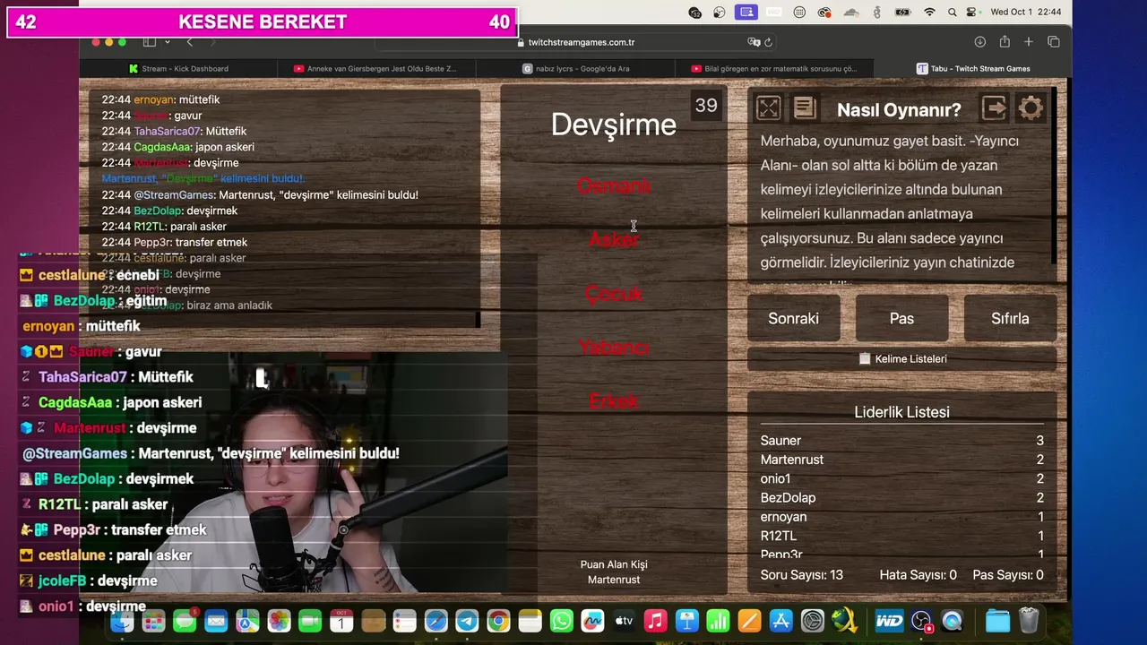Switch to Anneke van Giersbergen YouTube tab
Image resolution: width=1147 pixels, height=645 pixels.
pos(376,68)
